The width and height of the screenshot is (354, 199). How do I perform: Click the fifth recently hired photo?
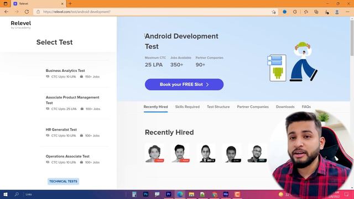(257, 153)
